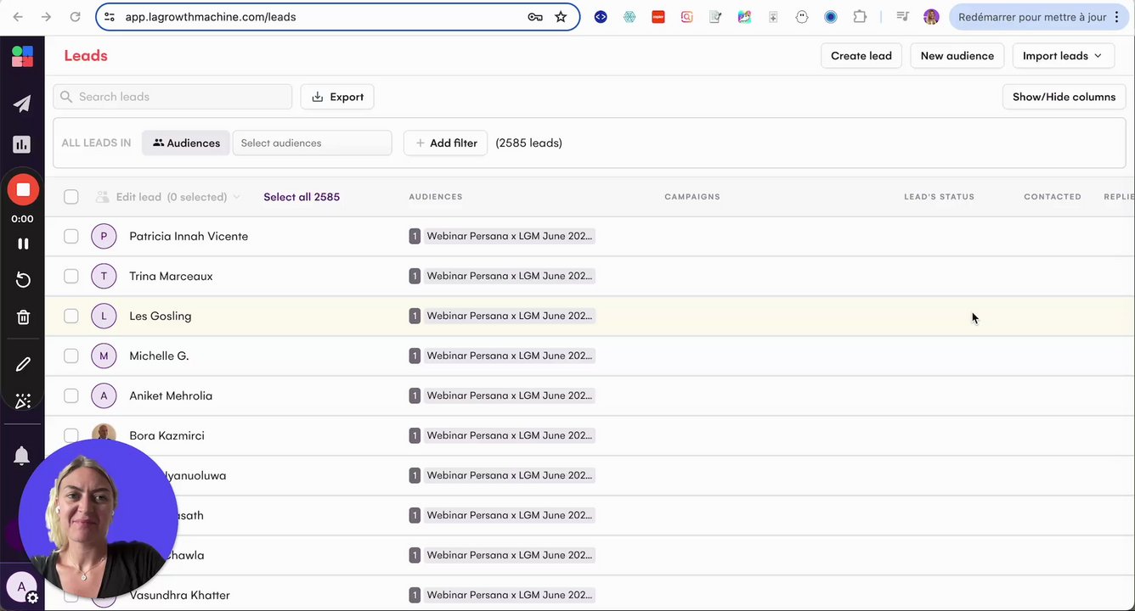Viewport: 1135px width, 611px height.
Task: Open the Import leads dropdown
Action: pos(1063,56)
